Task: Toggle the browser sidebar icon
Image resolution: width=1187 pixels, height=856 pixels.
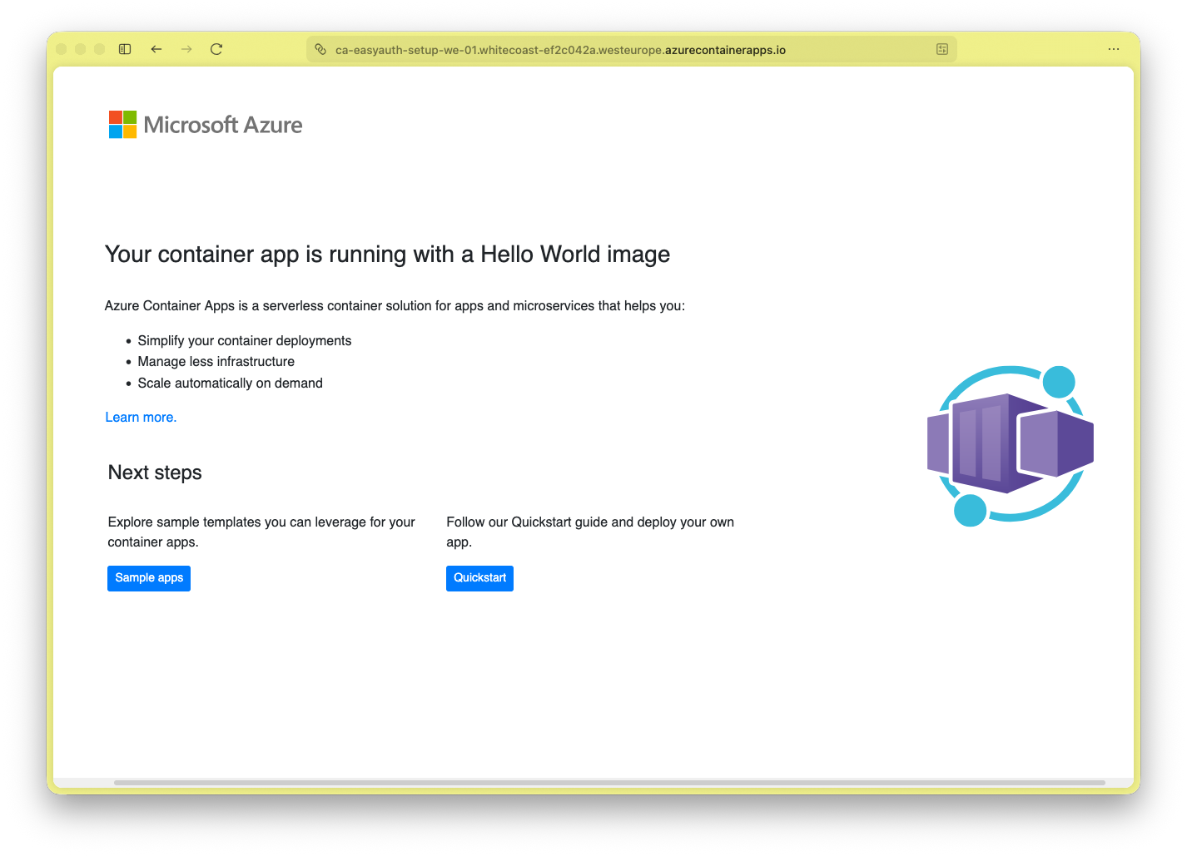Action: [x=125, y=49]
